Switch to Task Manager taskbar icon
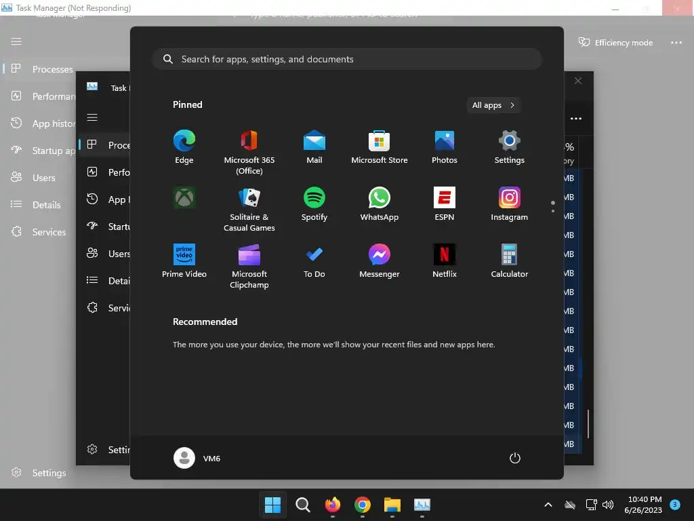Viewport: 694px width, 521px height. [x=422, y=505]
